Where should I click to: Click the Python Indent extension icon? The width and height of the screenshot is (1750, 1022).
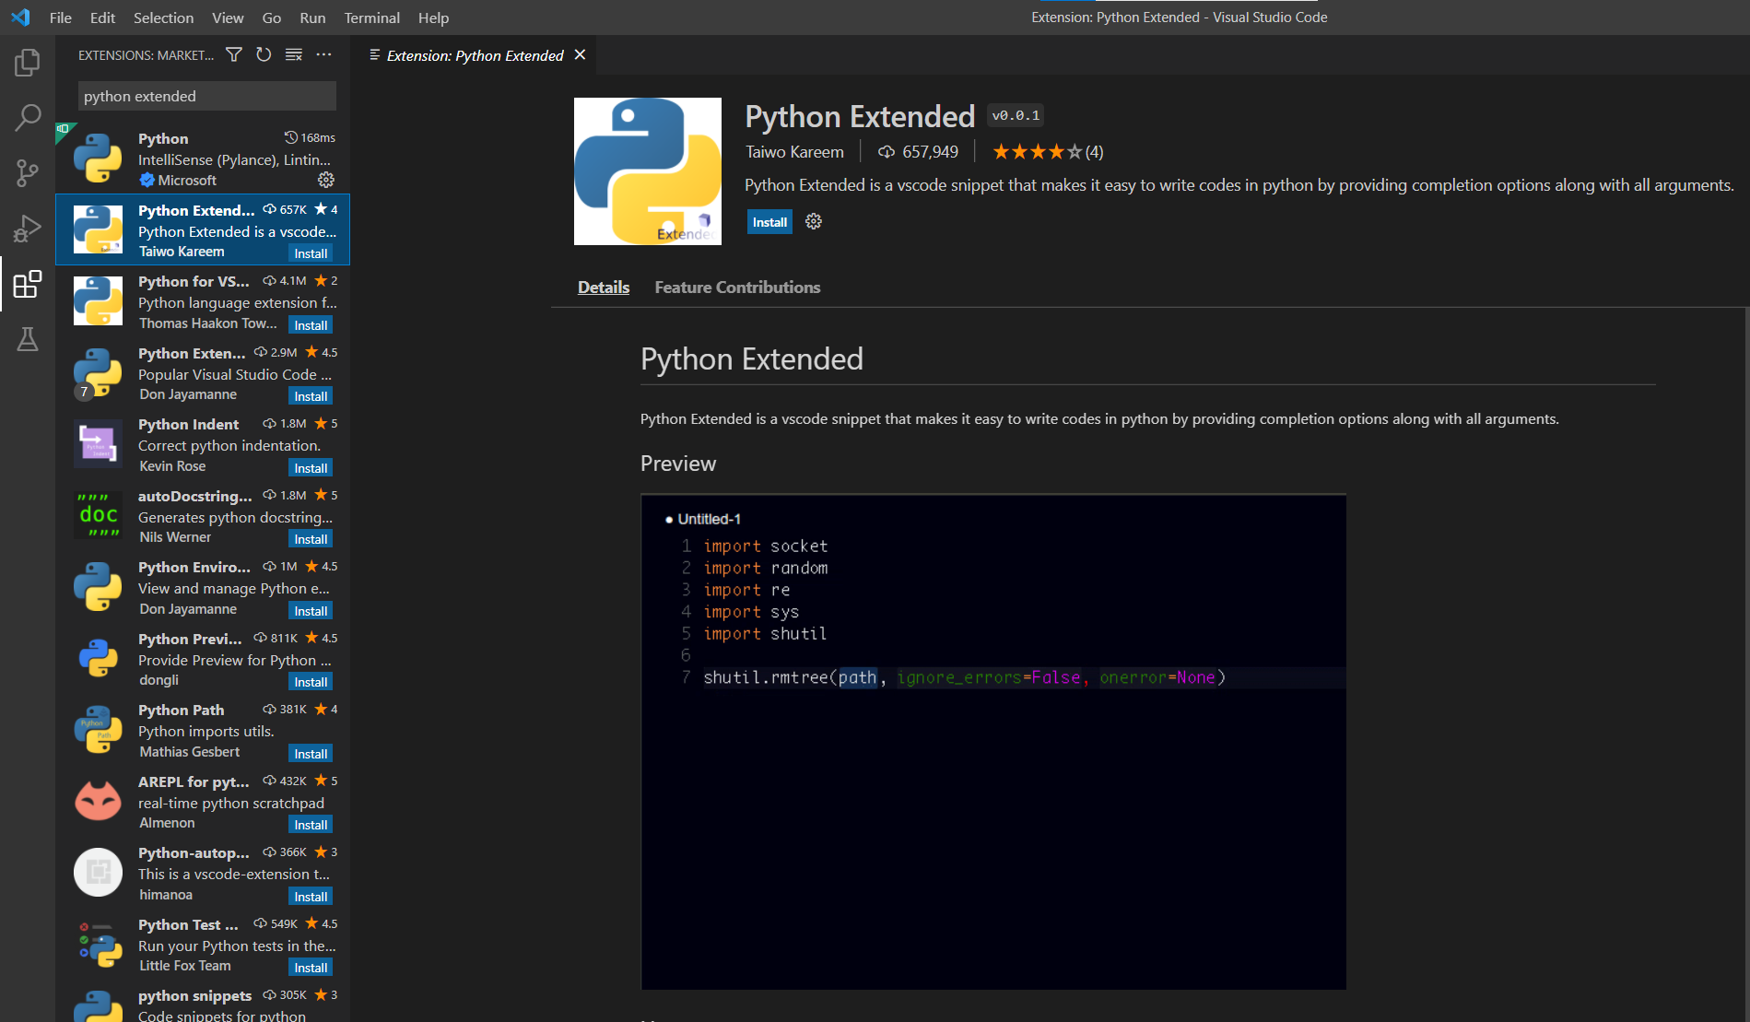pos(98,444)
